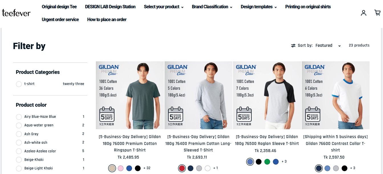This screenshot has width=383, height=174.
Task: Select the Beige-Khaki color filter
Action: click(19, 159)
